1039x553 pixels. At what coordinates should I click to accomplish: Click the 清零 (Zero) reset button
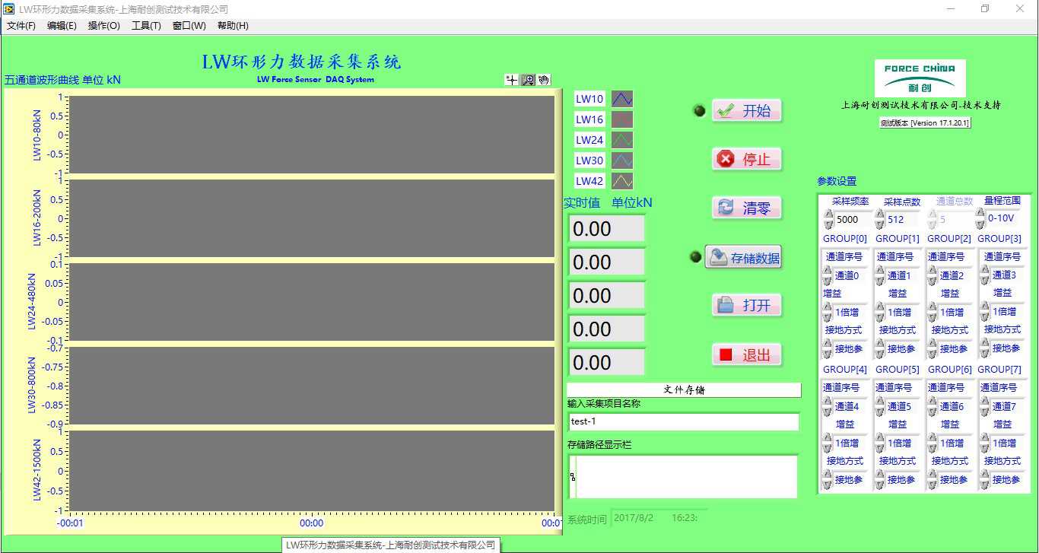click(x=746, y=208)
